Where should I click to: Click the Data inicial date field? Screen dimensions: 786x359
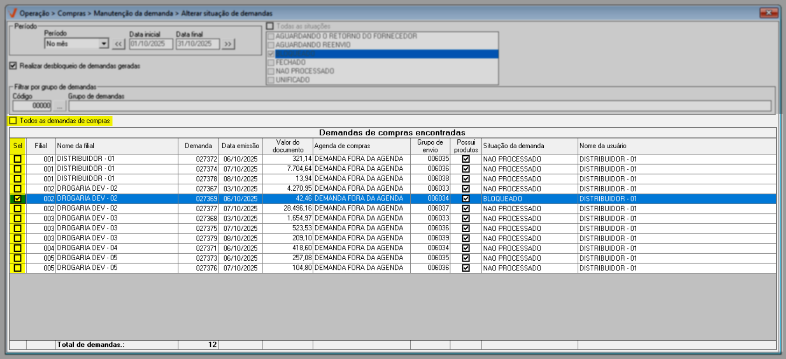pos(151,44)
